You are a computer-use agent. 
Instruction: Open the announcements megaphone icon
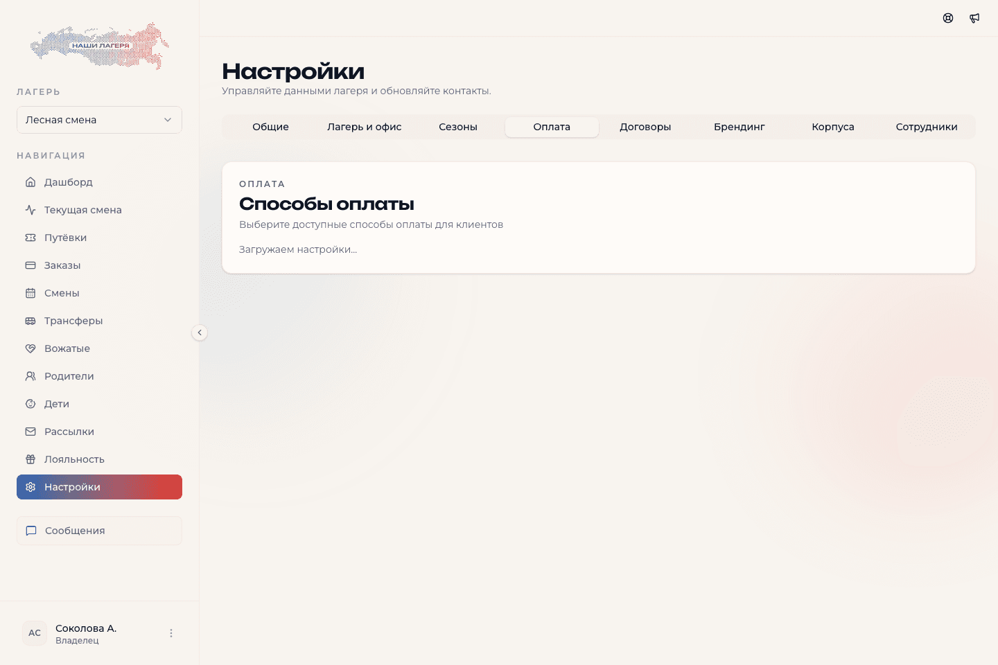click(974, 18)
